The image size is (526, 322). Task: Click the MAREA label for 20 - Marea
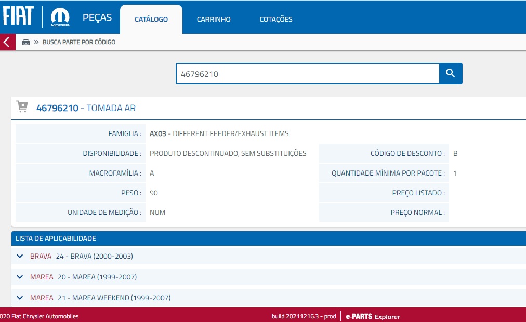(42, 277)
